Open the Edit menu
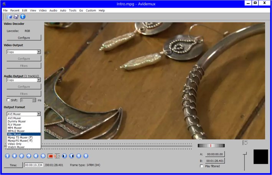The width and height of the screenshot is (272, 175). (x=25, y=10)
